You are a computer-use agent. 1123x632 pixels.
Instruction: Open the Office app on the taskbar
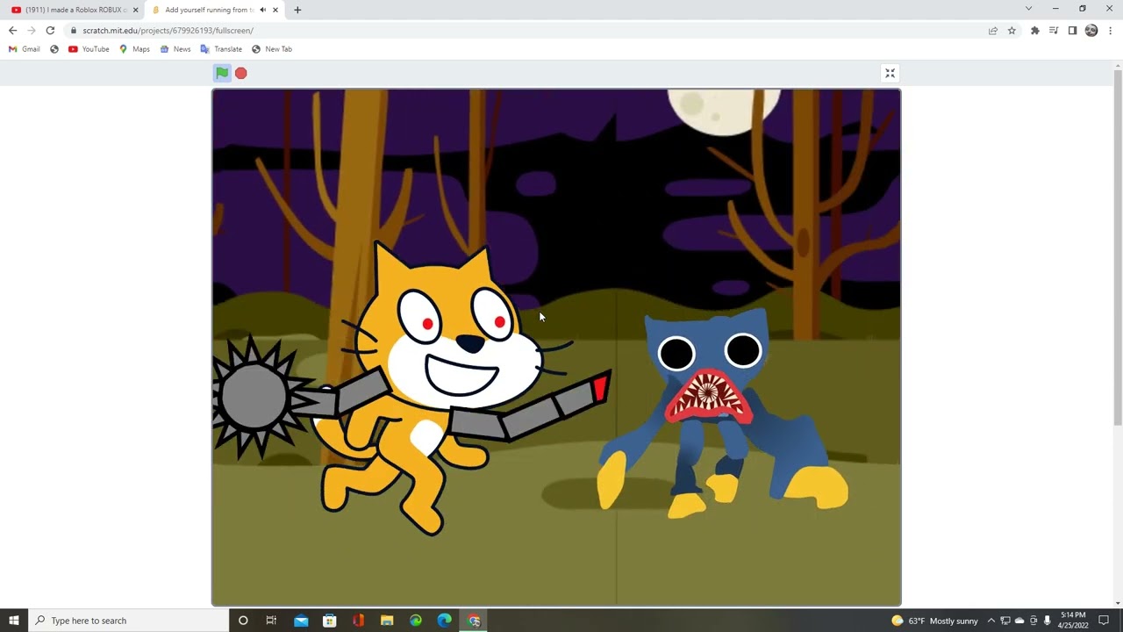tap(358, 621)
